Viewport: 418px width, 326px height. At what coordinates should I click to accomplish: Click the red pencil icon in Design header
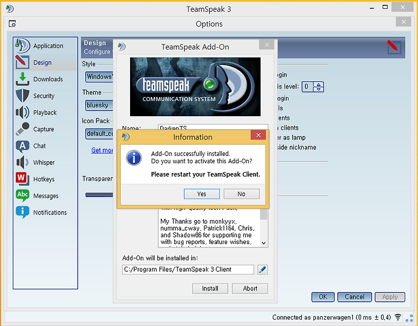point(394,47)
